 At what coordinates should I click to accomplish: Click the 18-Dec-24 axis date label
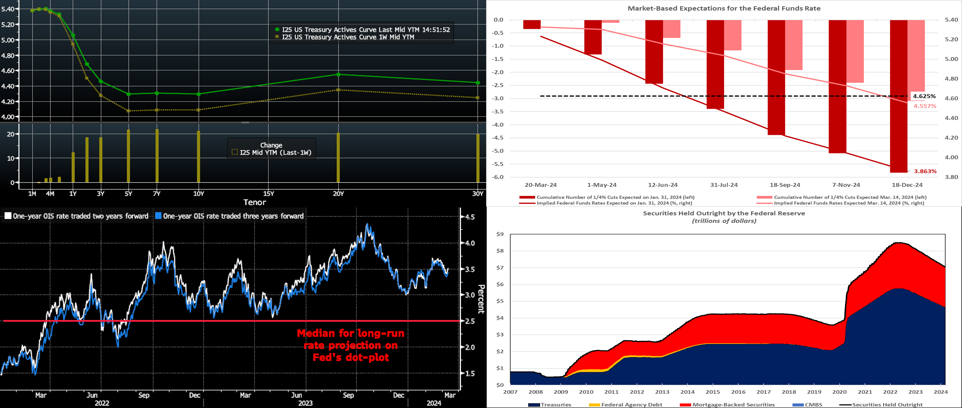click(907, 185)
